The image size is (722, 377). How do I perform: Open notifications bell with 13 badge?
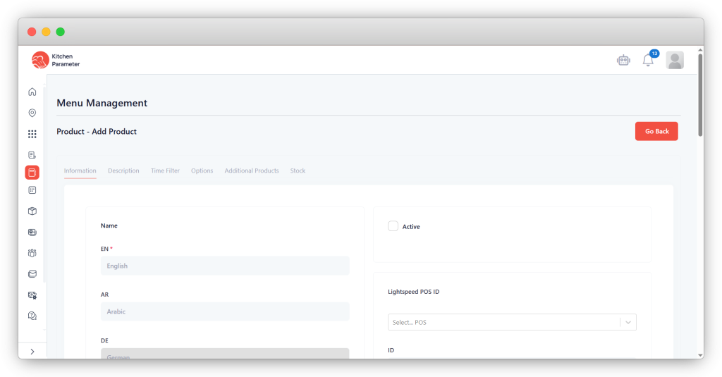[648, 61]
